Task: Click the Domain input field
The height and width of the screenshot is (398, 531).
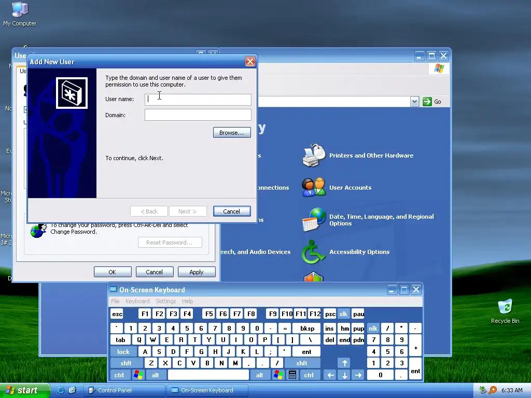Action: click(x=198, y=115)
